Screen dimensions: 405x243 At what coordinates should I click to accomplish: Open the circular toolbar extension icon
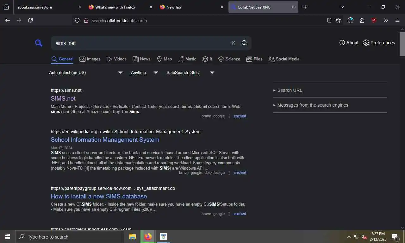point(351,20)
